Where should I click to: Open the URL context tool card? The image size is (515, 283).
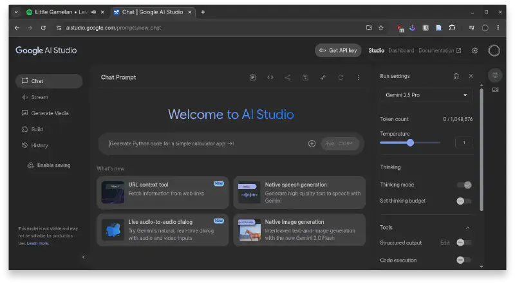(163, 193)
